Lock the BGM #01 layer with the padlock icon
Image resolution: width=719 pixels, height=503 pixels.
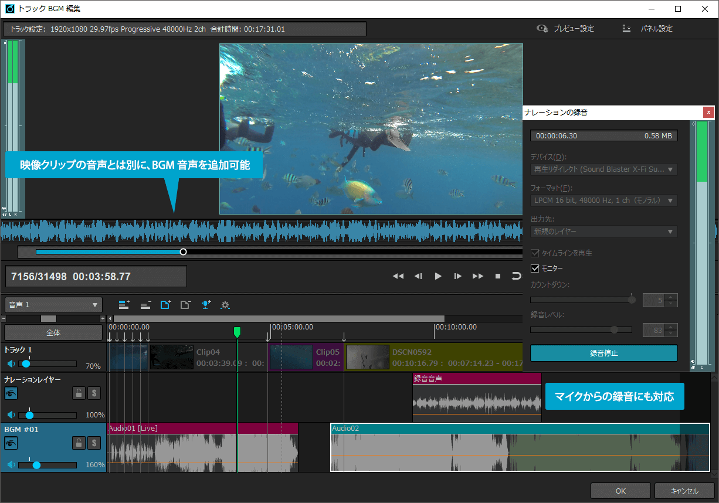pos(79,443)
